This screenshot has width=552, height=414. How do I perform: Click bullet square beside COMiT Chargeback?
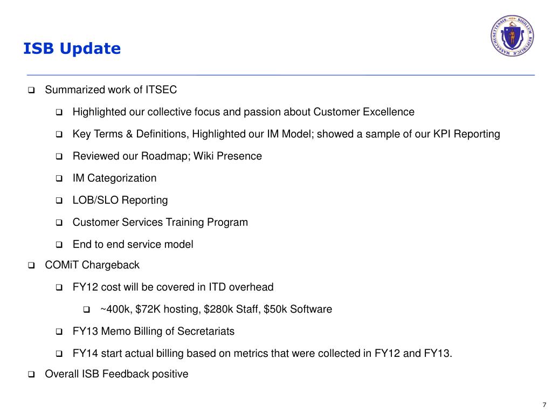click(31, 265)
